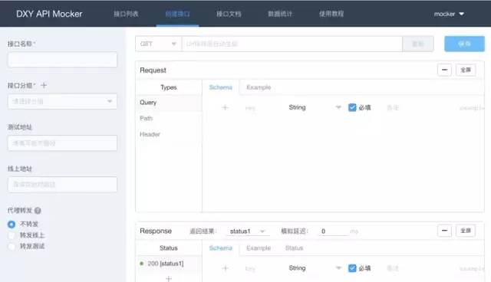Click the Response panel fullscreen button
This screenshot has width=491, height=282.
466,231
